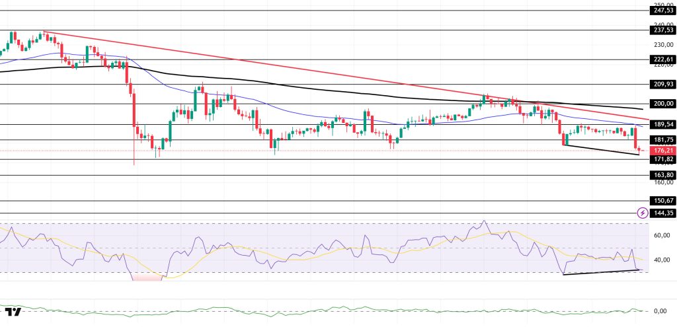Image resolution: width=677 pixels, height=327 pixels.
Task: Click the 200,00 price level label
Action: [661, 104]
